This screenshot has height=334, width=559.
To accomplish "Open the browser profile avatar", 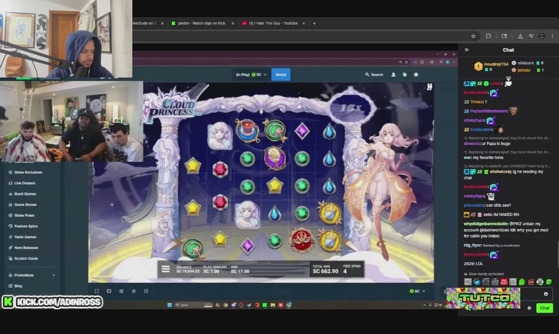I will pyautogui.click(x=541, y=36).
